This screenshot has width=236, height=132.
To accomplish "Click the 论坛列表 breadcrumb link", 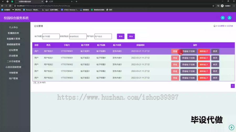I will point(229,26).
